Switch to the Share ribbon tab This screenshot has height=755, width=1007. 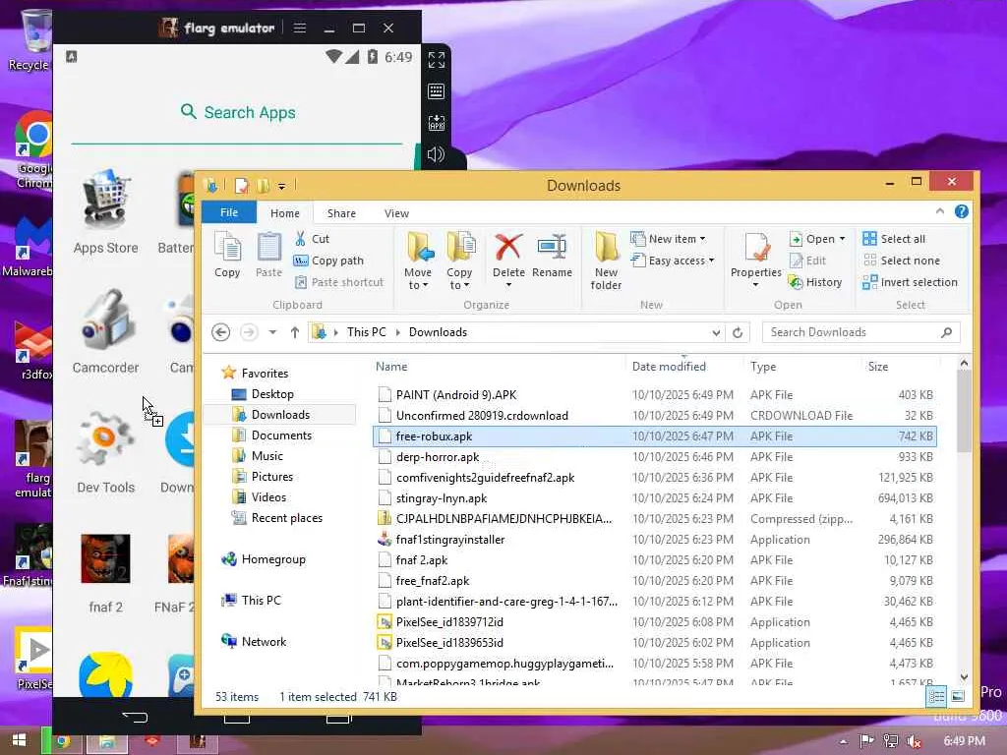click(x=341, y=213)
